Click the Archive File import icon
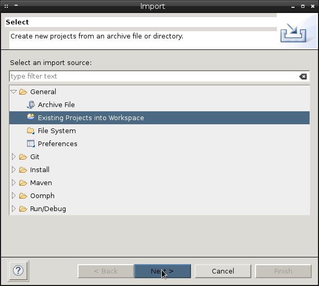Image resolution: width=319 pixels, height=286 pixels. pyautogui.click(x=31, y=105)
